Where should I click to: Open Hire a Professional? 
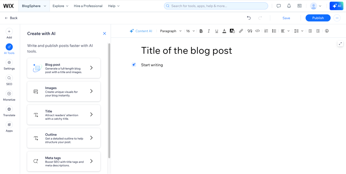[88, 6]
